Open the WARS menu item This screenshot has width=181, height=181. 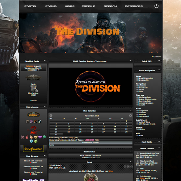[x=70, y=6]
